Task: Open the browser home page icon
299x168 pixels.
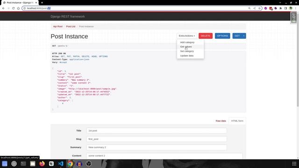Action: pyautogui.click(x=18, y=8)
